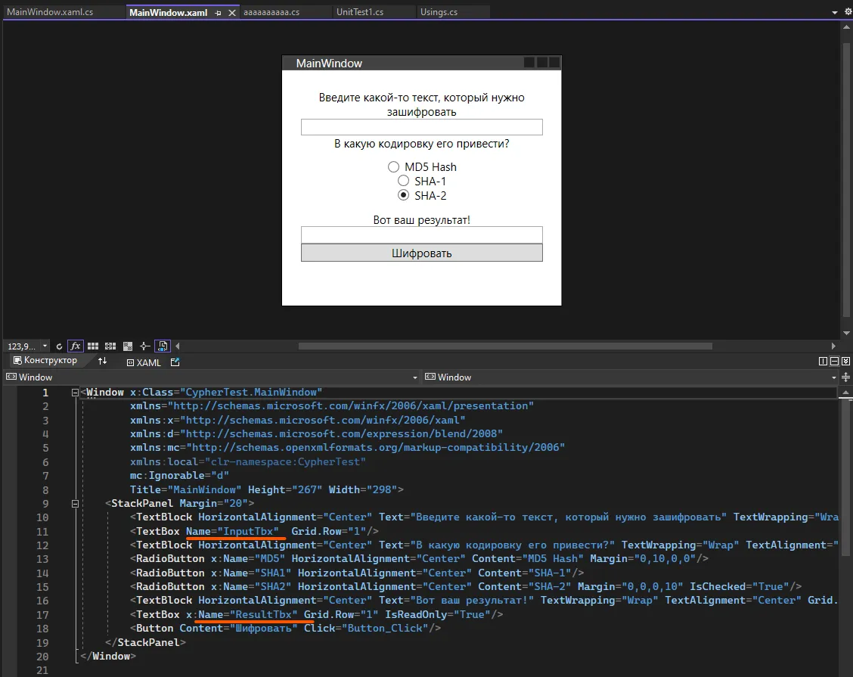Split the code editor view handle

[845, 377]
